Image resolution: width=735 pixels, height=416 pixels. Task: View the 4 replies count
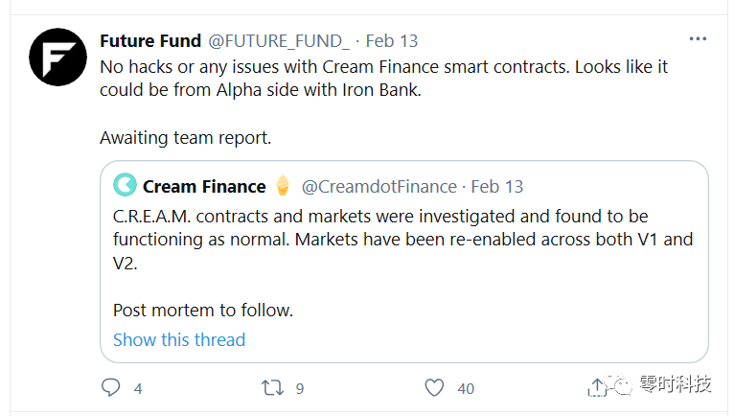tap(138, 389)
